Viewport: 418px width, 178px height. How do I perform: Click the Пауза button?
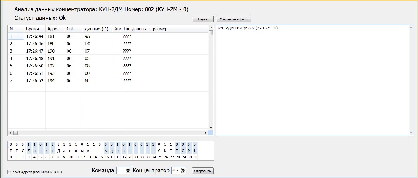pyautogui.click(x=203, y=20)
